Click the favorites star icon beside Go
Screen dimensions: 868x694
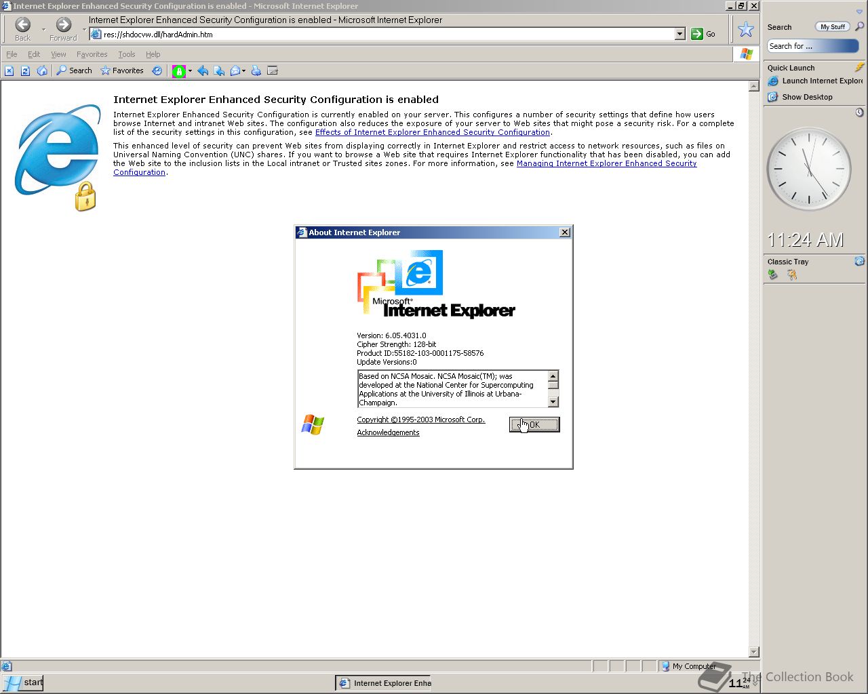[746, 29]
